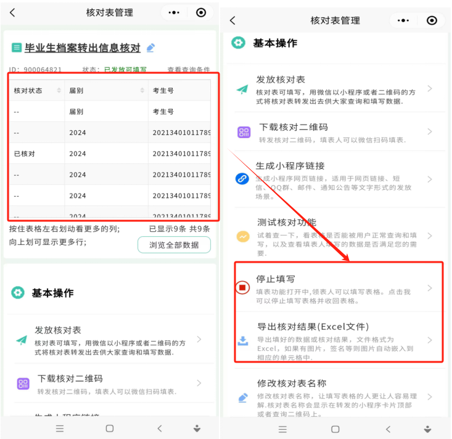The height and width of the screenshot is (439, 452).
Task: Tap the blue pencil icon for 修改核对表名称
Action: click(243, 398)
